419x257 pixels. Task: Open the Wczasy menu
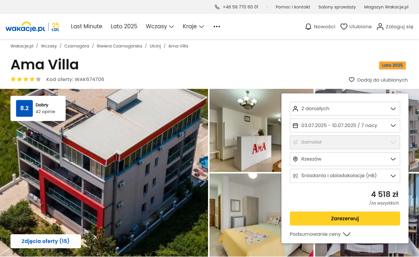point(160,27)
